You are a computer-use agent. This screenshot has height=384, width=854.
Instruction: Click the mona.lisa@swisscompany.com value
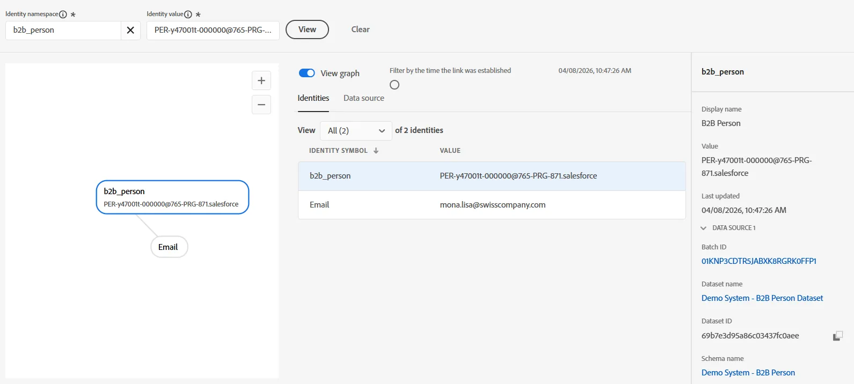click(x=493, y=205)
